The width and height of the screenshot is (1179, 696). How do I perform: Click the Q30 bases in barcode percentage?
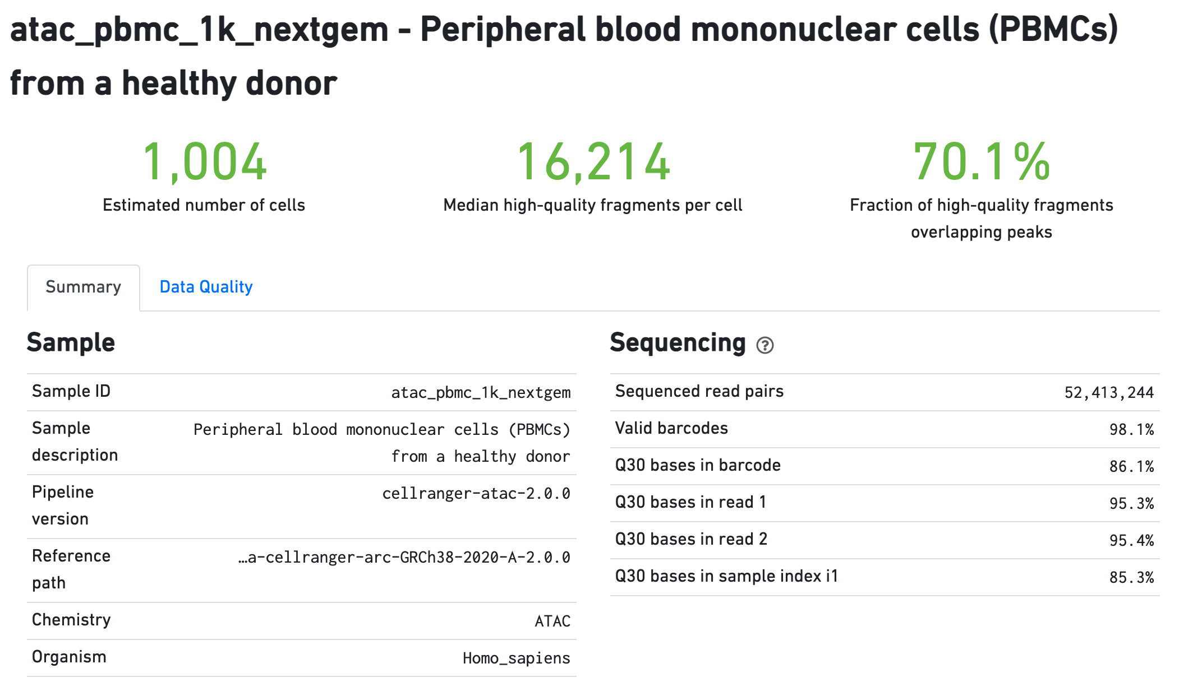[x=1131, y=466]
